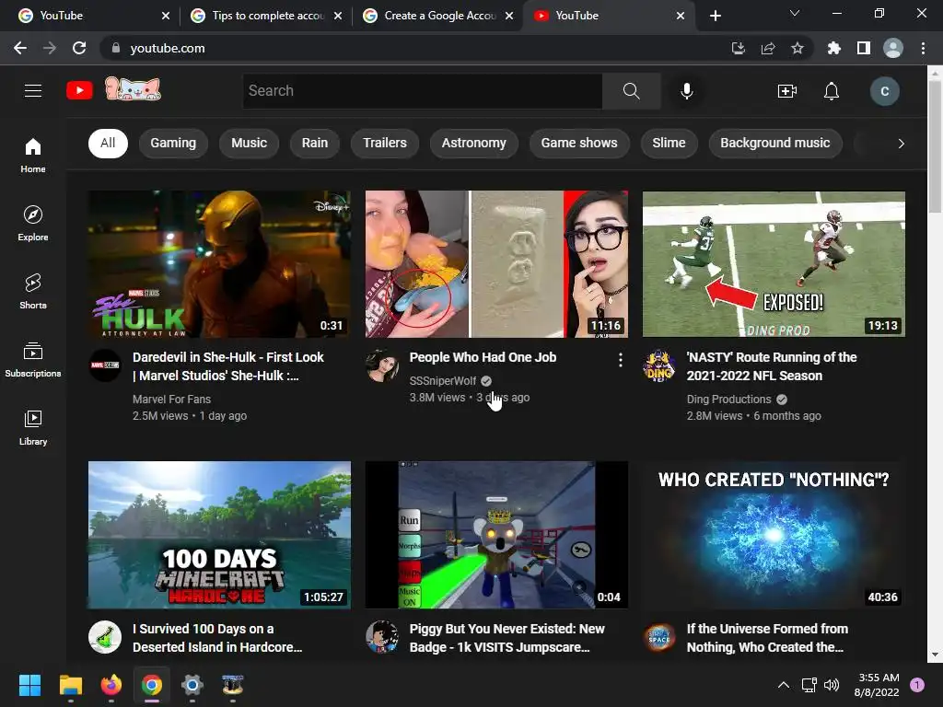
Task: Open the Windows Start button
Action: pyautogui.click(x=29, y=685)
